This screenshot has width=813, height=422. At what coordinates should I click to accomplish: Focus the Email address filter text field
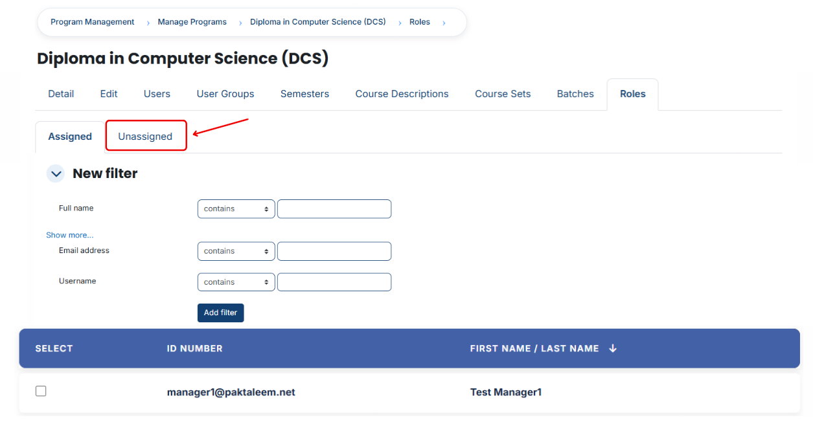[334, 251]
